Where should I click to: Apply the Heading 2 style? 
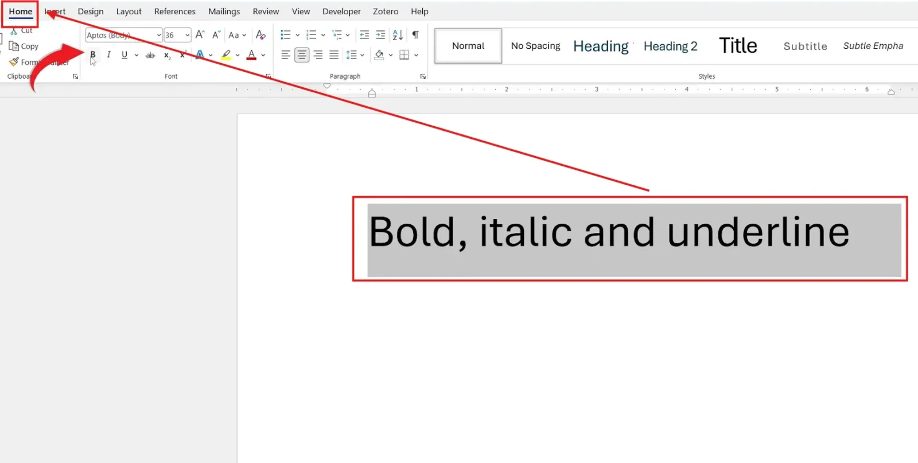(670, 46)
